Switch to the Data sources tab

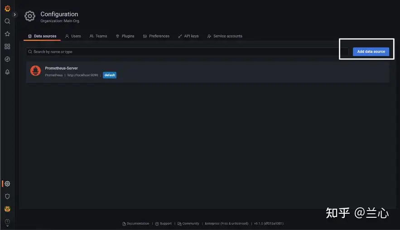click(x=42, y=36)
